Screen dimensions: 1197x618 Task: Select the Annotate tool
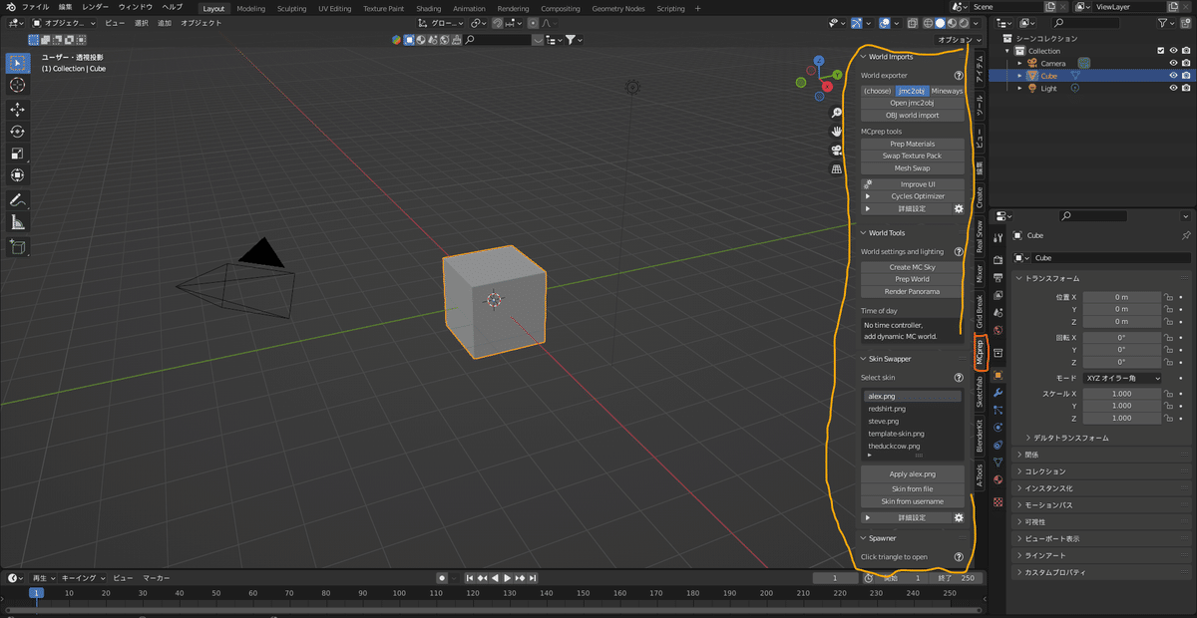18,200
